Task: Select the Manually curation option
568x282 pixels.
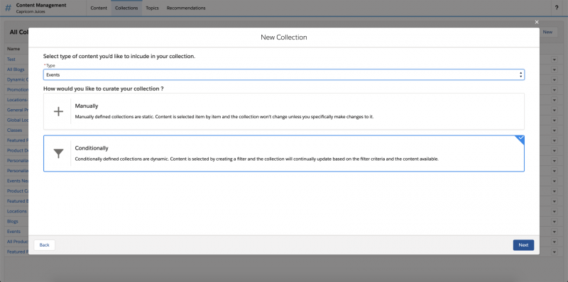Action: pyautogui.click(x=283, y=111)
